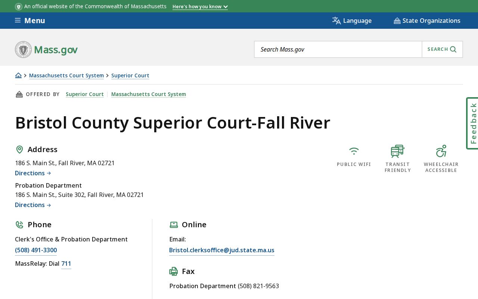This screenshot has height=299, width=478.
Task: Click the Online laptop icon
Action: (174, 225)
